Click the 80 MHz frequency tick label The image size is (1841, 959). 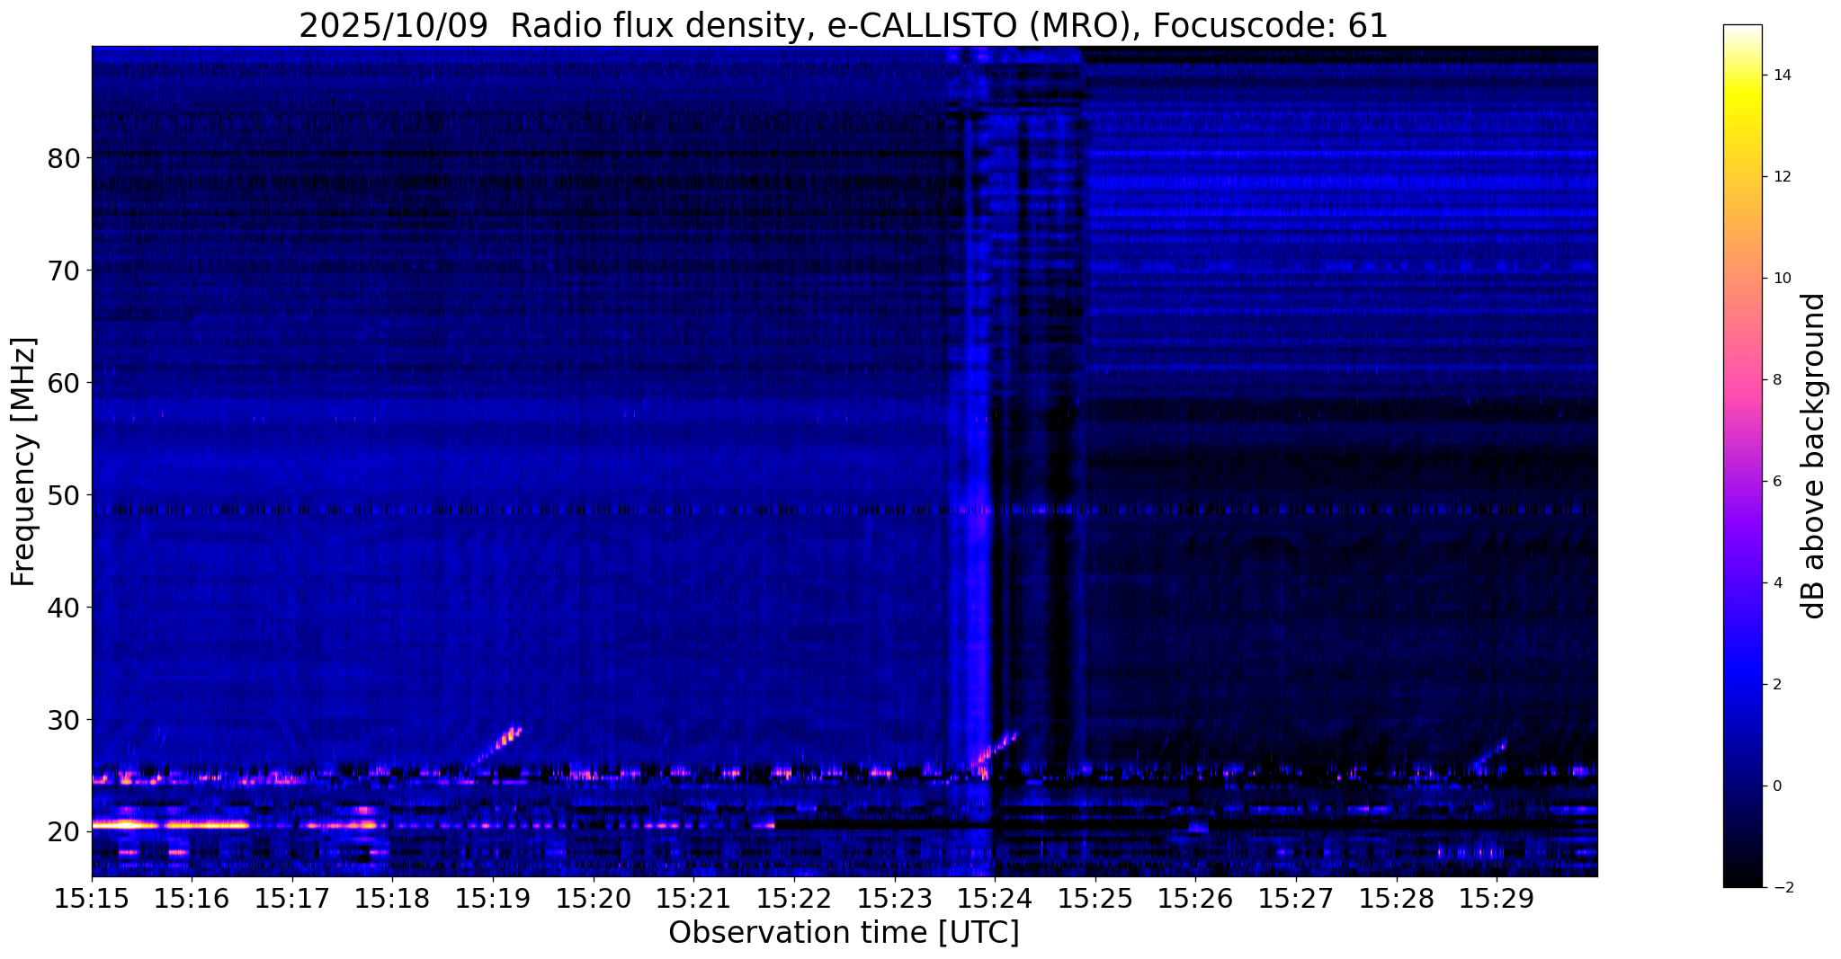coord(63,158)
